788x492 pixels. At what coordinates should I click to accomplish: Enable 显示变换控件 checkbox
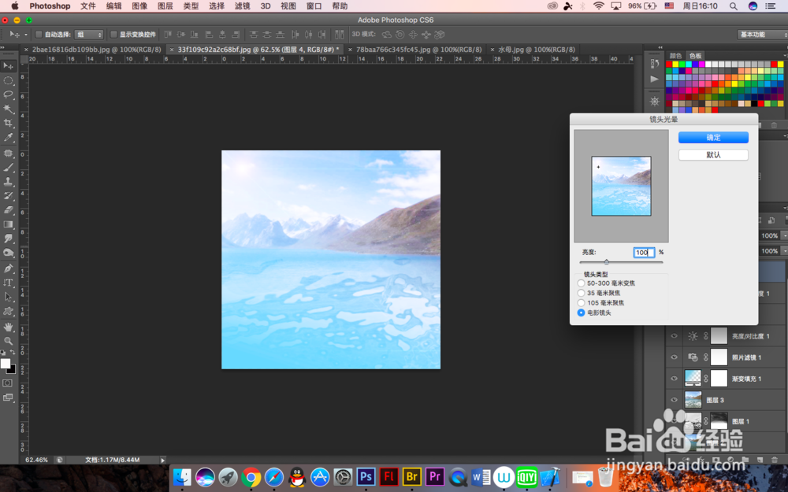(113, 34)
